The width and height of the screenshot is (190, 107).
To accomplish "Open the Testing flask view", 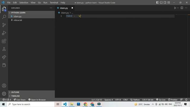I will [4, 49].
